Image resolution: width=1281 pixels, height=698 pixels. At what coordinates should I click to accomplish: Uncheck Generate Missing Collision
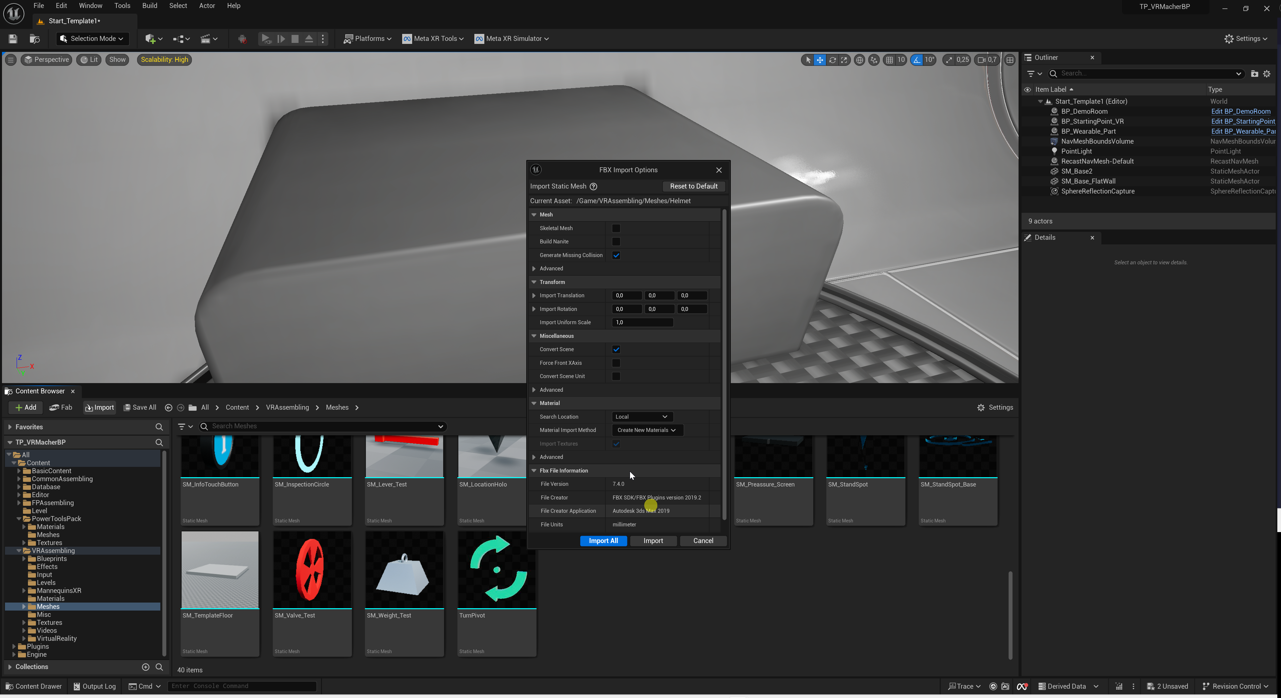point(616,255)
